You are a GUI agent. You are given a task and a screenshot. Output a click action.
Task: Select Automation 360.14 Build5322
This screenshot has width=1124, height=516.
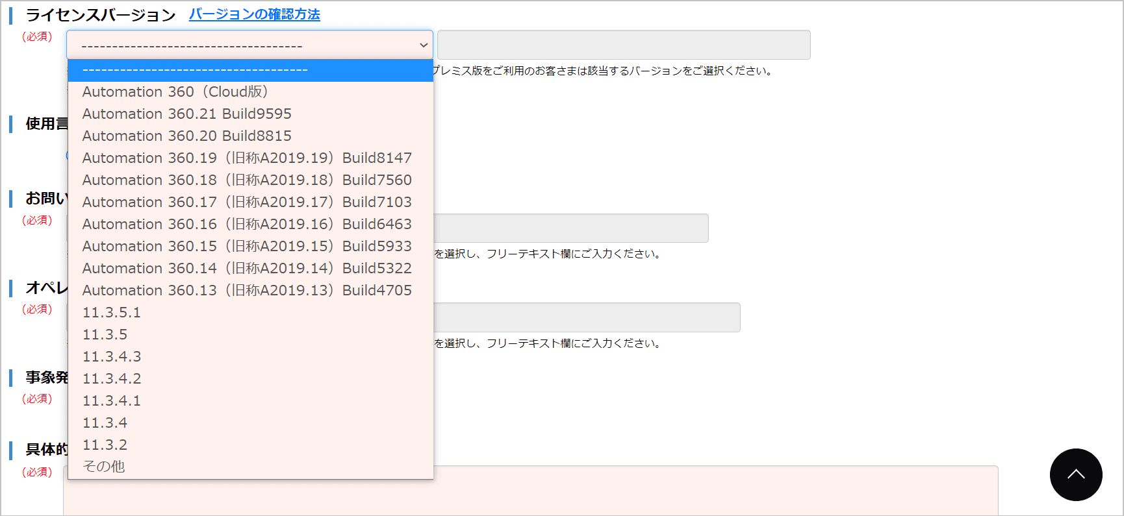[251, 269]
